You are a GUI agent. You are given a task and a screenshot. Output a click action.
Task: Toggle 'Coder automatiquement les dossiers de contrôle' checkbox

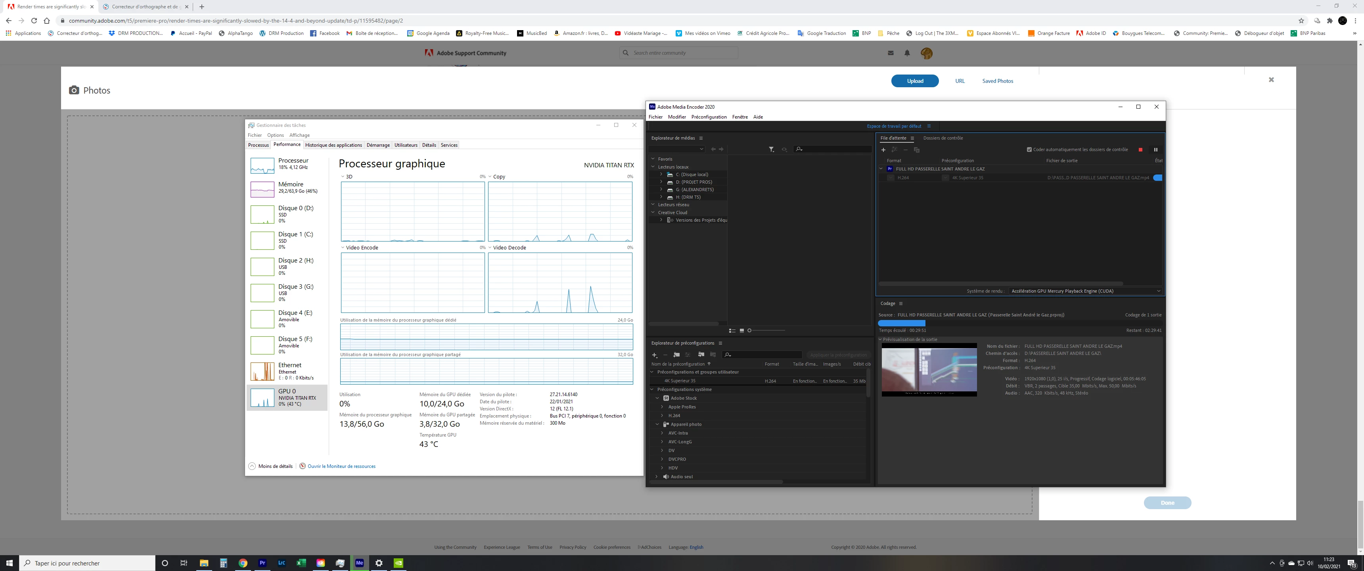click(1029, 150)
